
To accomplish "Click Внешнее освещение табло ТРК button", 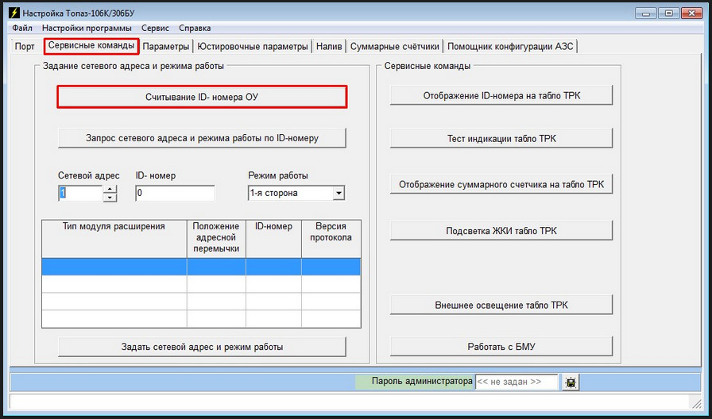I will point(501,306).
